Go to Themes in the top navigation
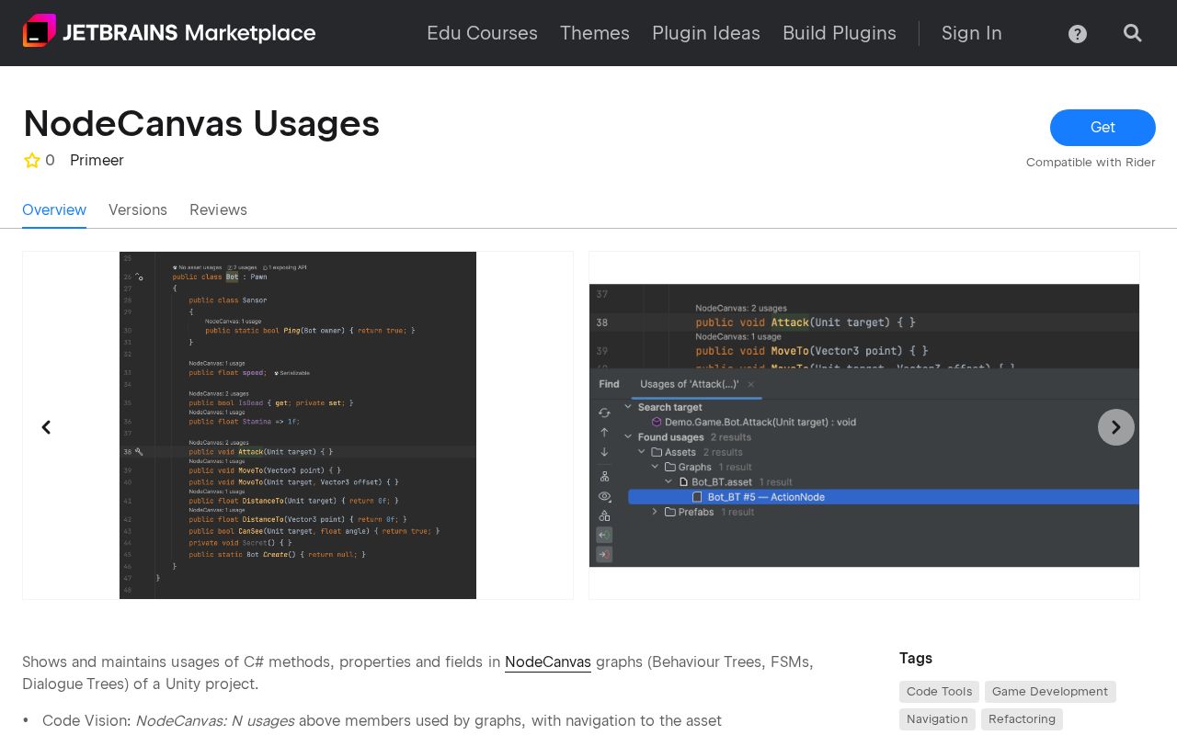The height and width of the screenshot is (735, 1177). [x=595, y=33]
